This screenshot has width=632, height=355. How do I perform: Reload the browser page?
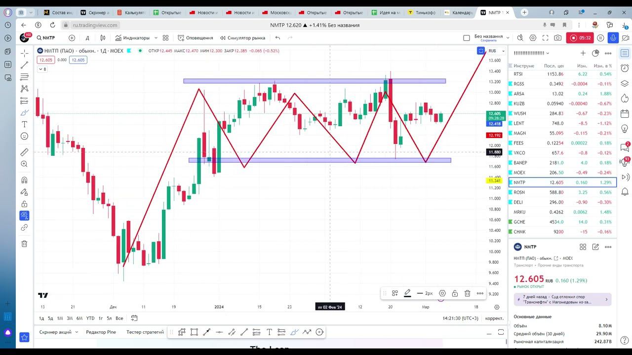click(52, 25)
